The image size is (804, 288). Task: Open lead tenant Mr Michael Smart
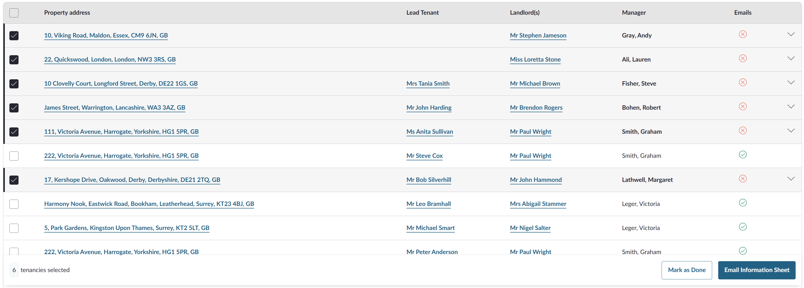tap(430, 228)
